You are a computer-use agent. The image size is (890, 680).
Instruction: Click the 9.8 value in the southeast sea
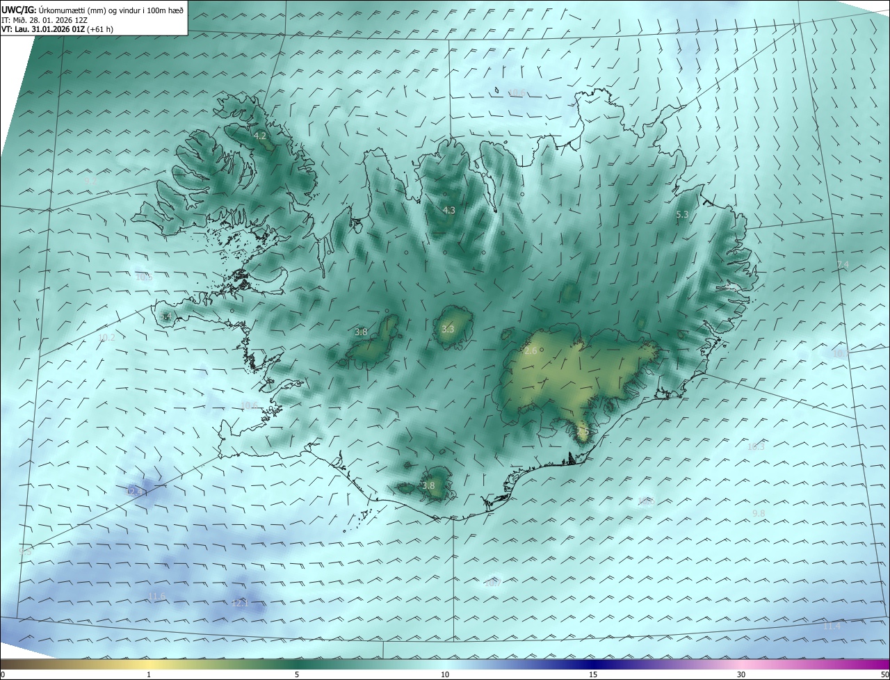click(759, 513)
